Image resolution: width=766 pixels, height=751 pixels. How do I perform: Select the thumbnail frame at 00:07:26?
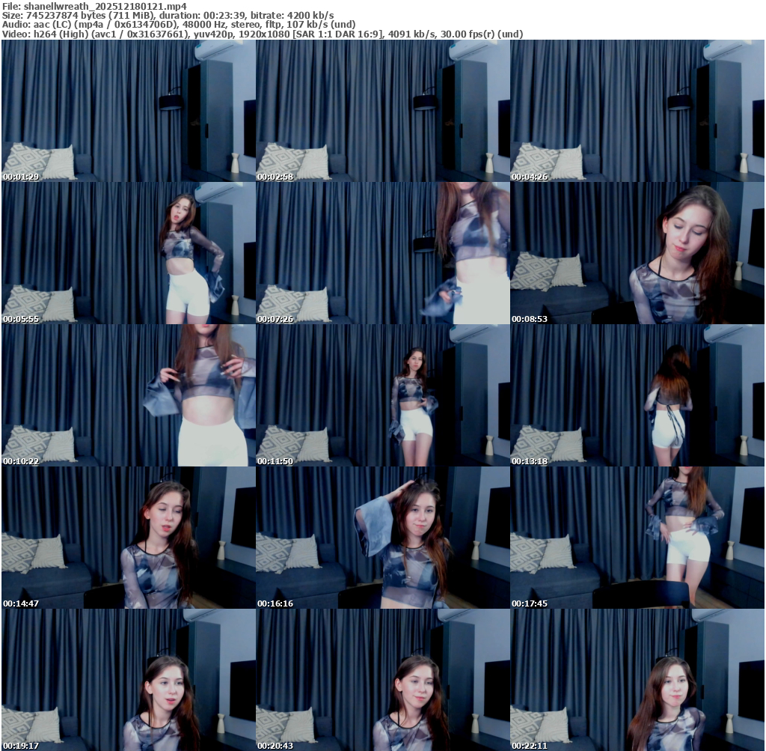tap(383, 253)
